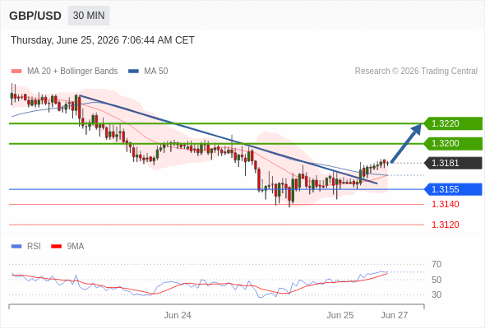Screen dimensions: 485x329
Task: Click the Jun 24 date axis label
Action: click(178, 315)
